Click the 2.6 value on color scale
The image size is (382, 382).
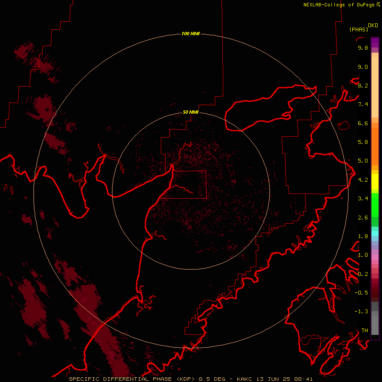363,218
